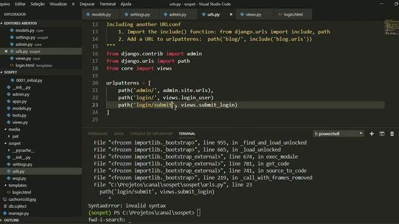The image size is (399, 224).
Task: Click the 'SyntaxError: invalid syntax' message
Action: tap(127, 206)
